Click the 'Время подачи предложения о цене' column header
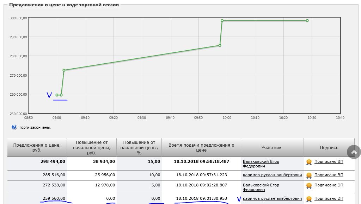Image resolution: width=361 pixels, height=204 pixels. click(x=201, y=148)
